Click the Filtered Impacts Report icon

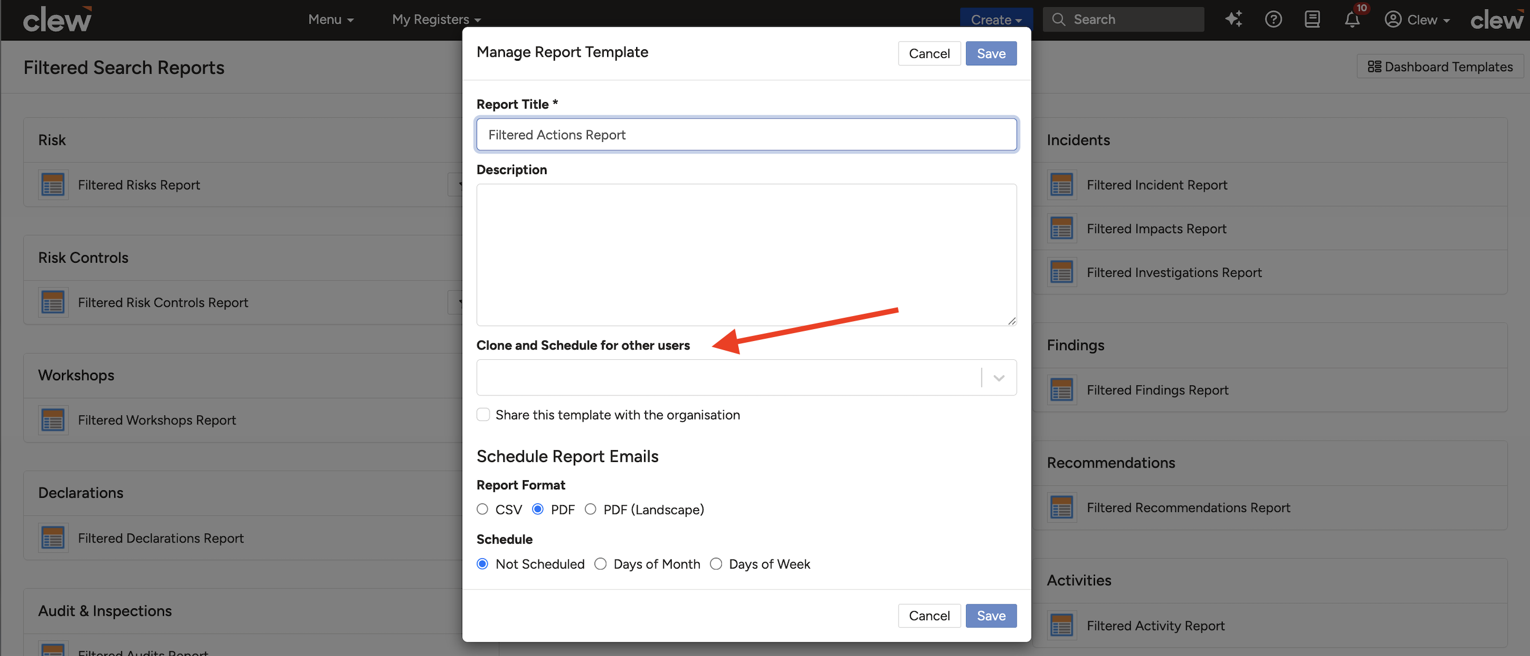[1061, 229]
